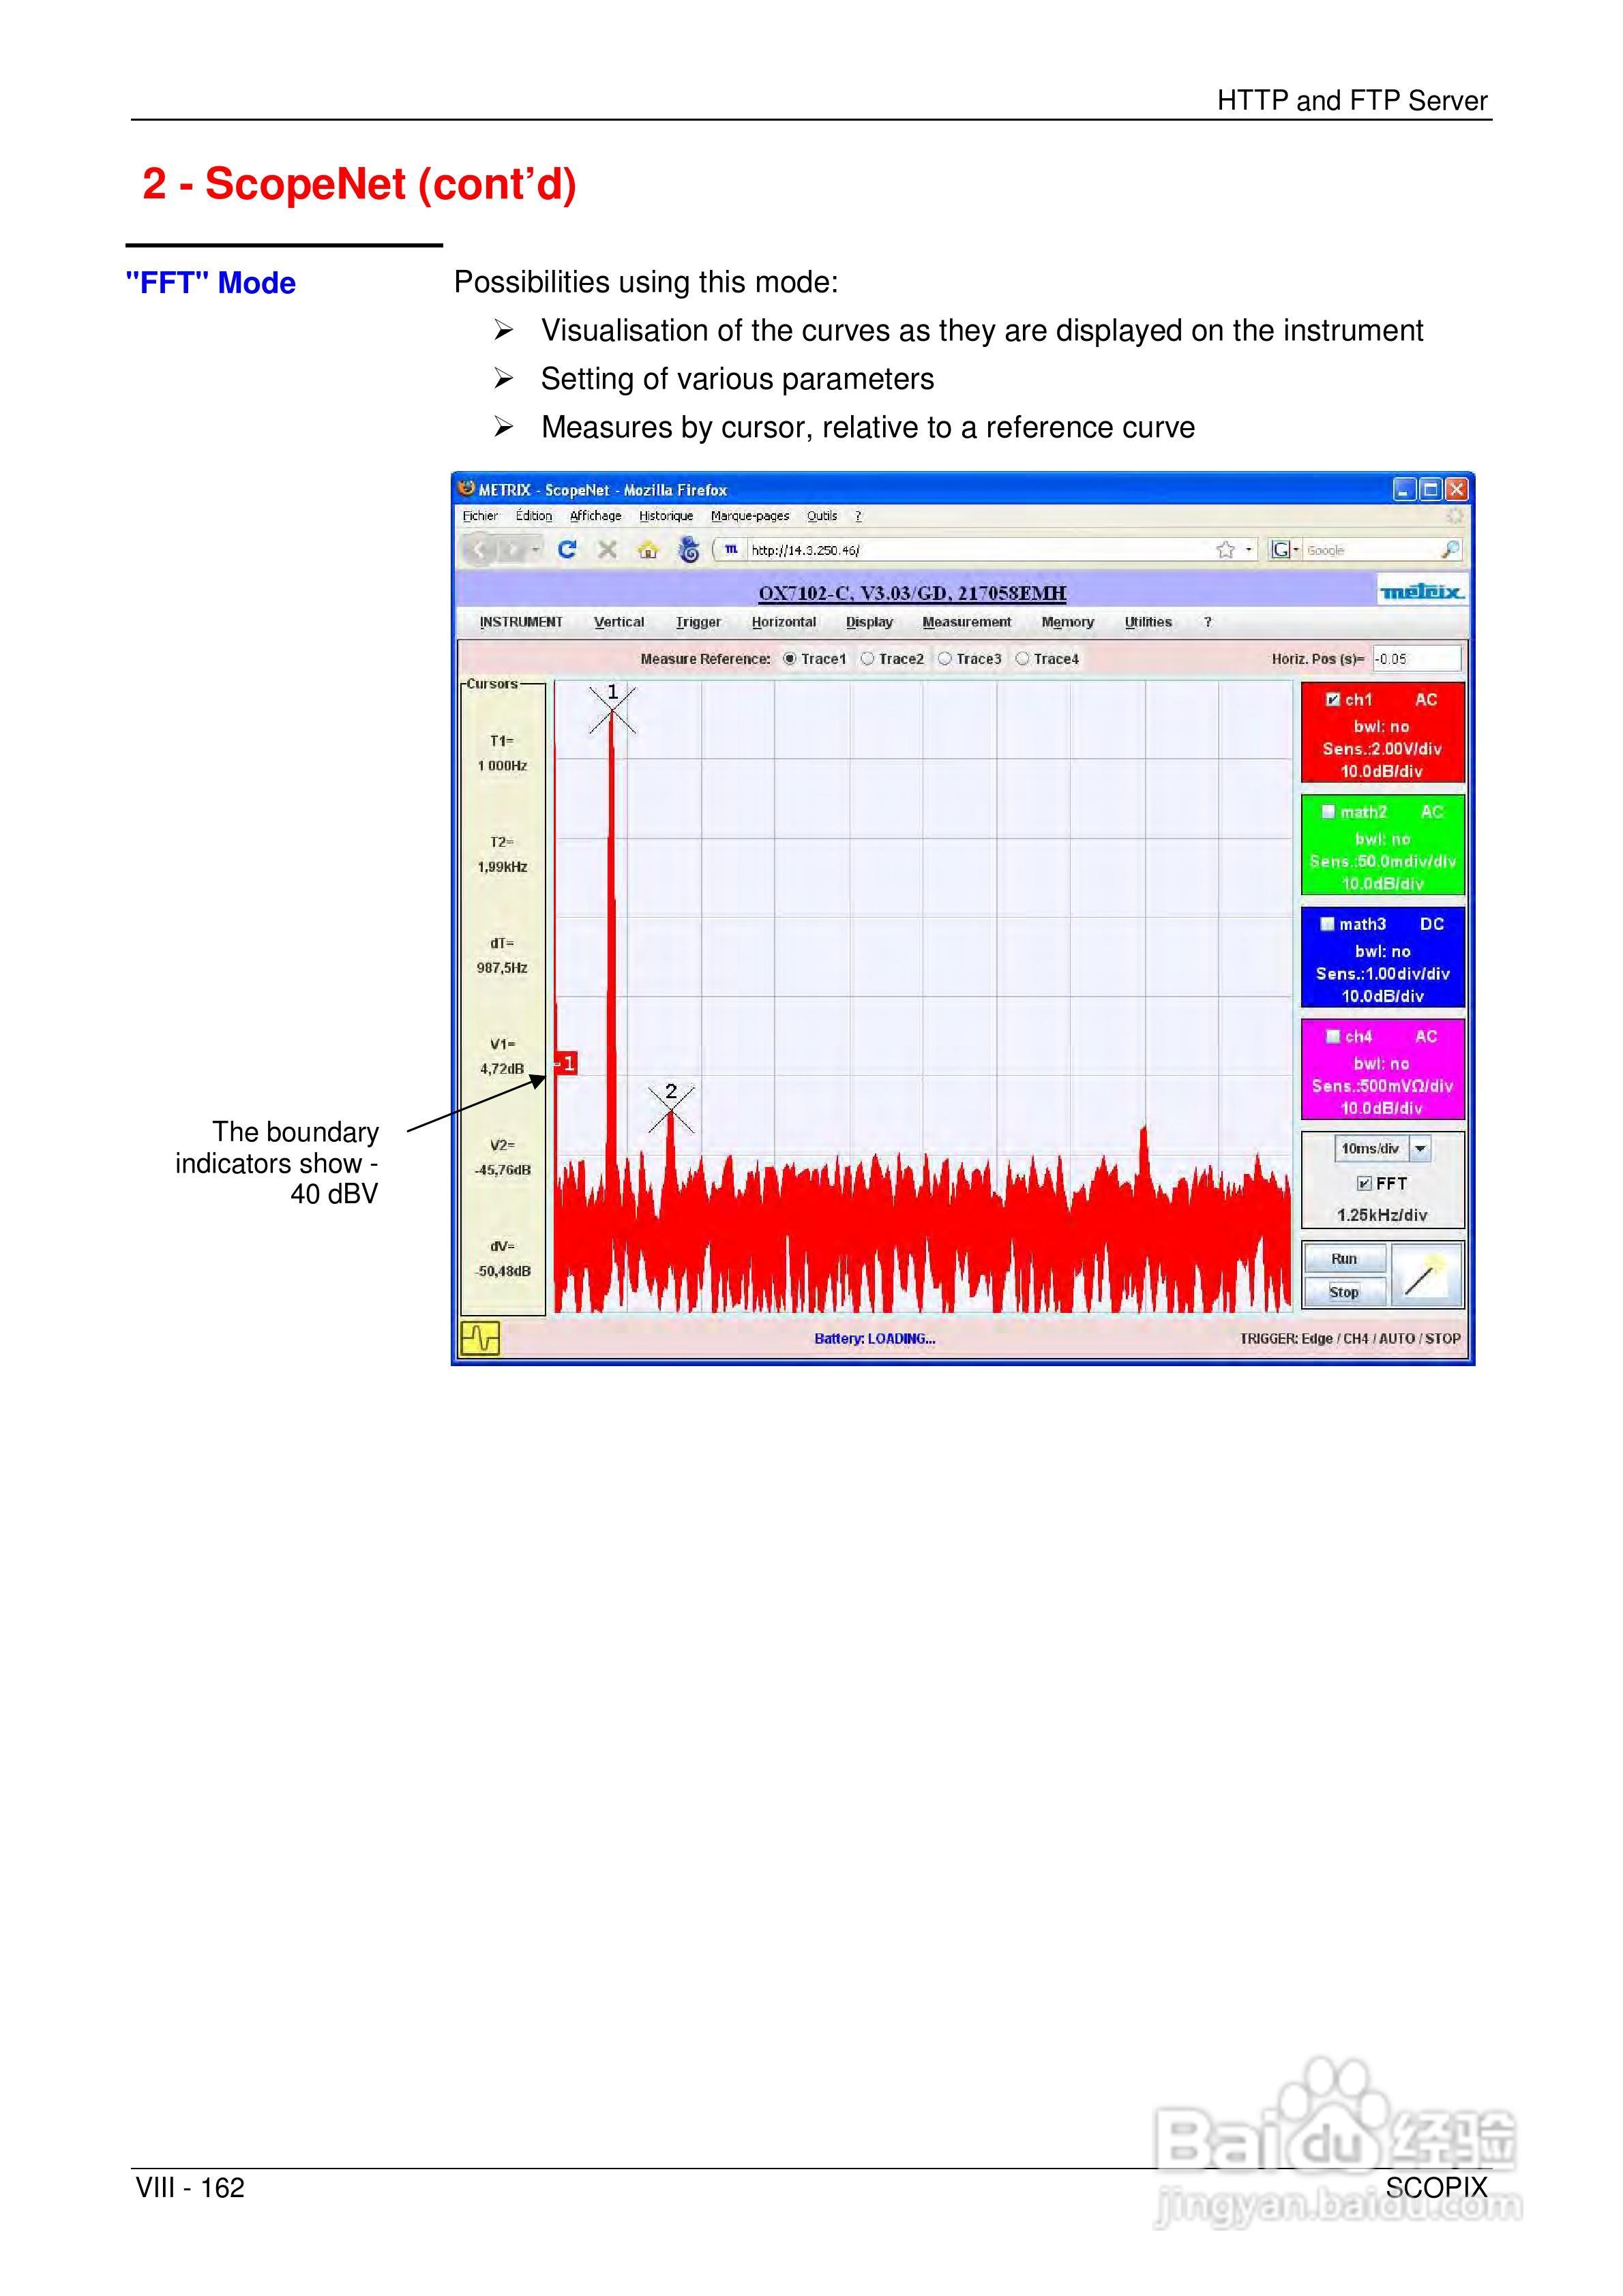Go to browser home page icon
This screenshot has width=1623, height=2296.
pos(649,549)
